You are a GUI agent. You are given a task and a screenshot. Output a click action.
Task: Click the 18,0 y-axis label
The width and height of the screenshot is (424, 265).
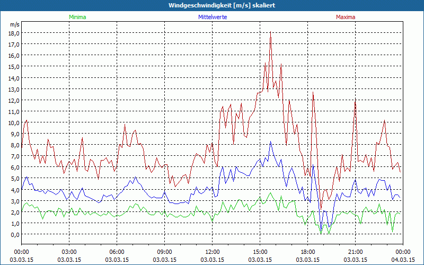(x=13, y=33)
